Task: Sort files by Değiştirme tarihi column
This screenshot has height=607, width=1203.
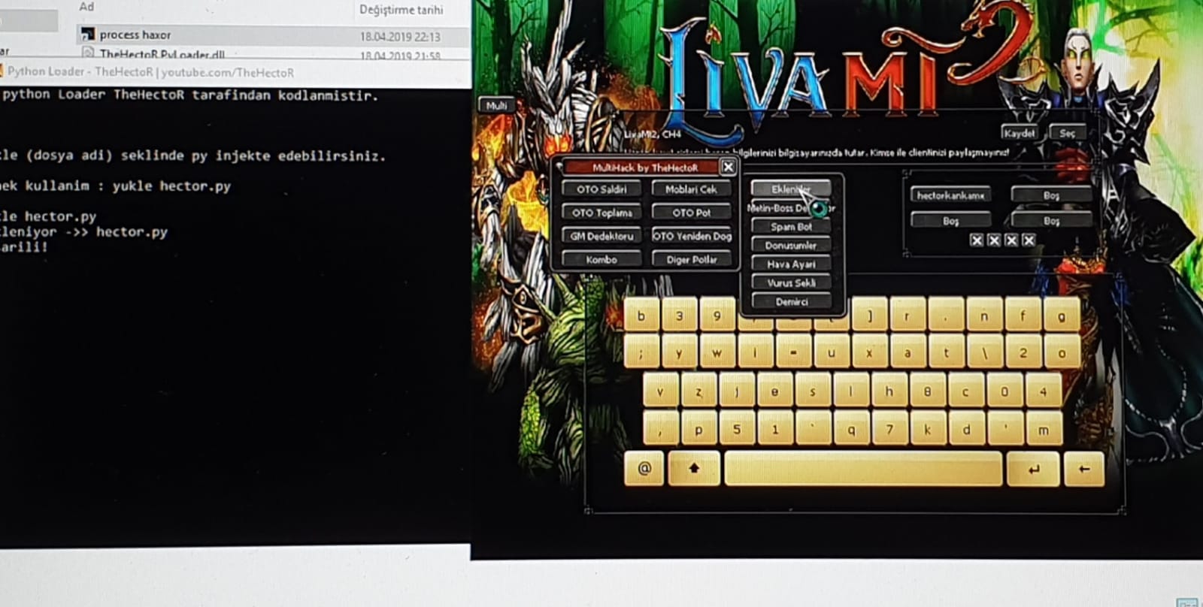Action: [x=401, y=10]
